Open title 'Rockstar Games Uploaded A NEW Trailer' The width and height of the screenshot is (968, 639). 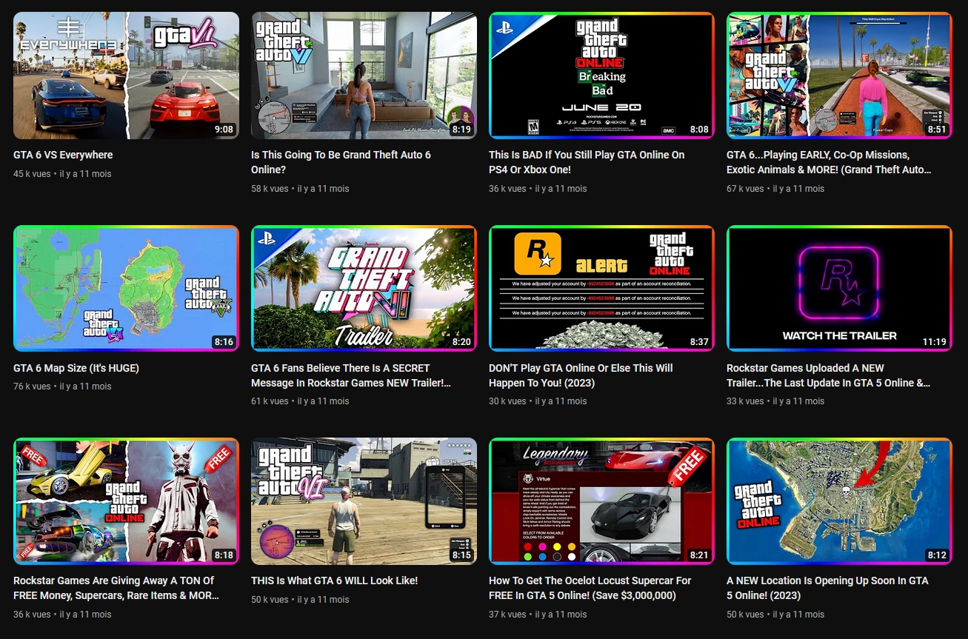[x=829, y=375]
